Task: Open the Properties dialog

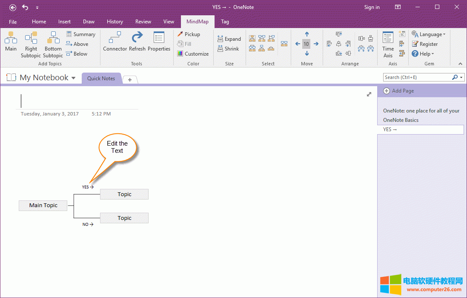Action: coord(159,43)
